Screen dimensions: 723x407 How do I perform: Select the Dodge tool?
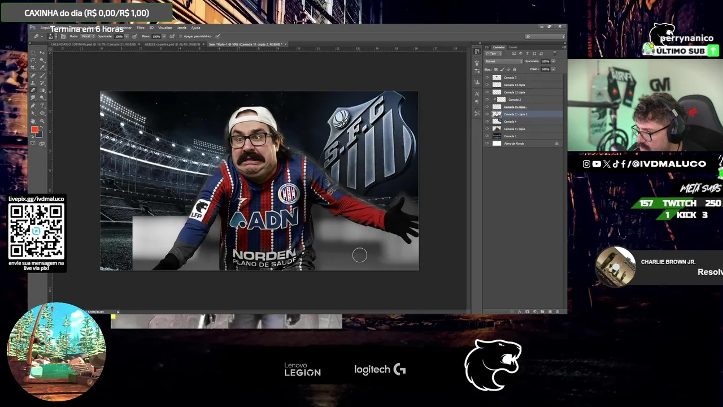pos(42,97)
